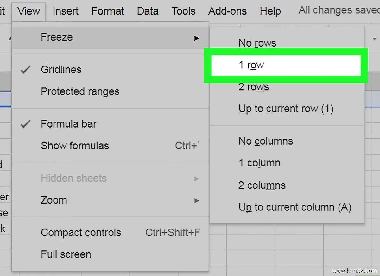This screenshot has width=380, height=276.
Task: Open the Data menu
Action: pyautogui.click(x=148, y=11)
